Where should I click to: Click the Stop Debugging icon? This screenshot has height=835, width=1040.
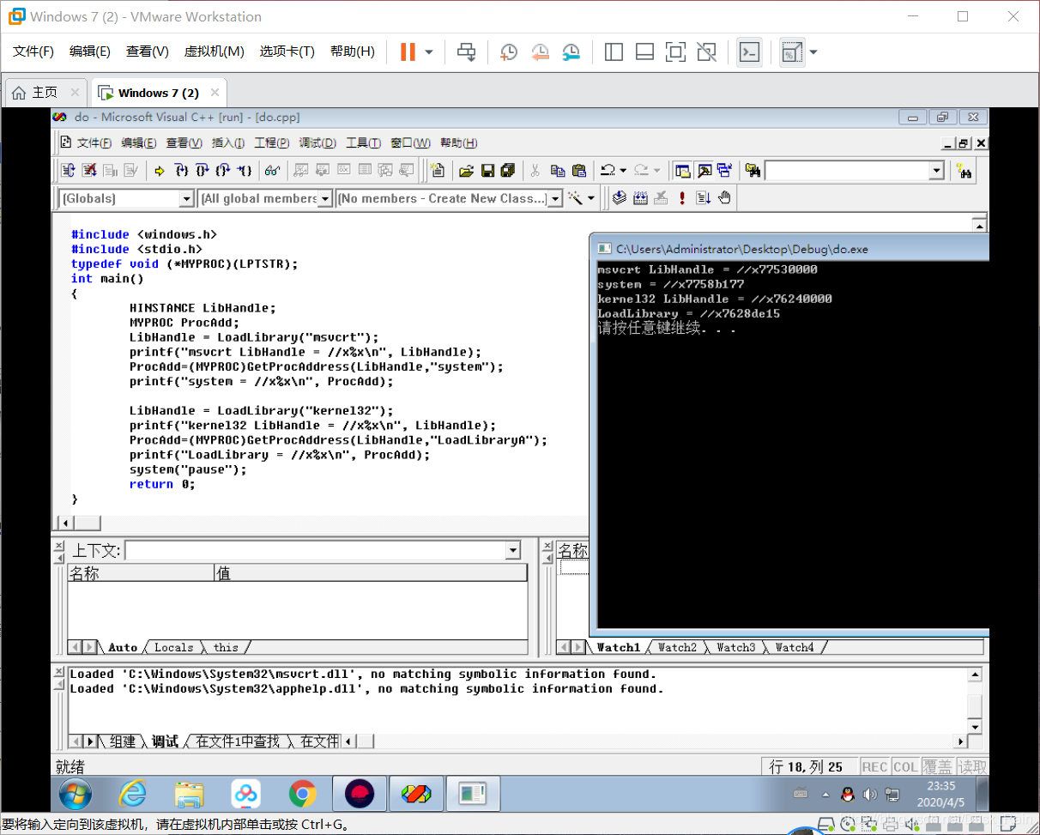[90, 171]
